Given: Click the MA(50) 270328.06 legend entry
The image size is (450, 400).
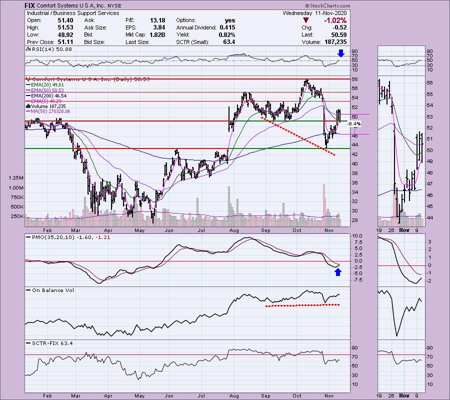Looking at the screenshot, I should pyautogui.click(x=48, y=111).
